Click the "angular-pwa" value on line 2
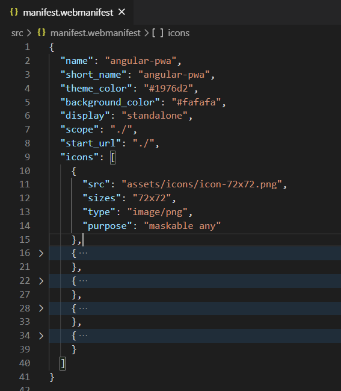The width and height of the screenshot is (341, 391). 141,61
